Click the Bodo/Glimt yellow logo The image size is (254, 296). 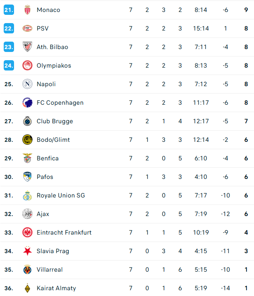point(27,140)
